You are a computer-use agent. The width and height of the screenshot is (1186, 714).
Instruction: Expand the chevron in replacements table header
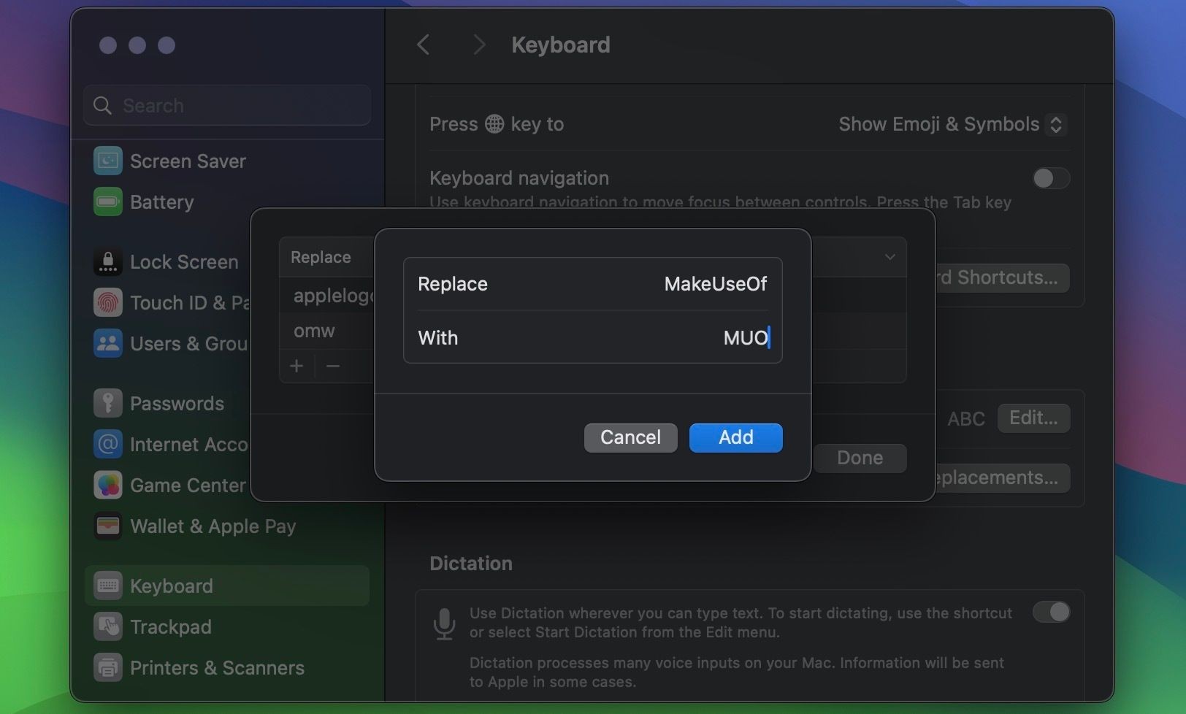coord(889,257)
